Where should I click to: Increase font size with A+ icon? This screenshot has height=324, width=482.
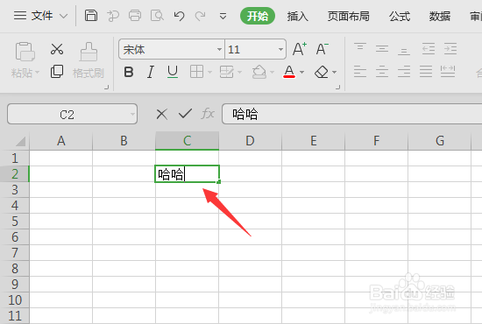pos(300,49)
